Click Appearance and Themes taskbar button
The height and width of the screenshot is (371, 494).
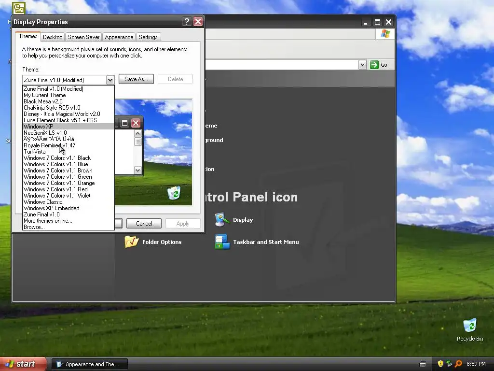tap(89, 364)
